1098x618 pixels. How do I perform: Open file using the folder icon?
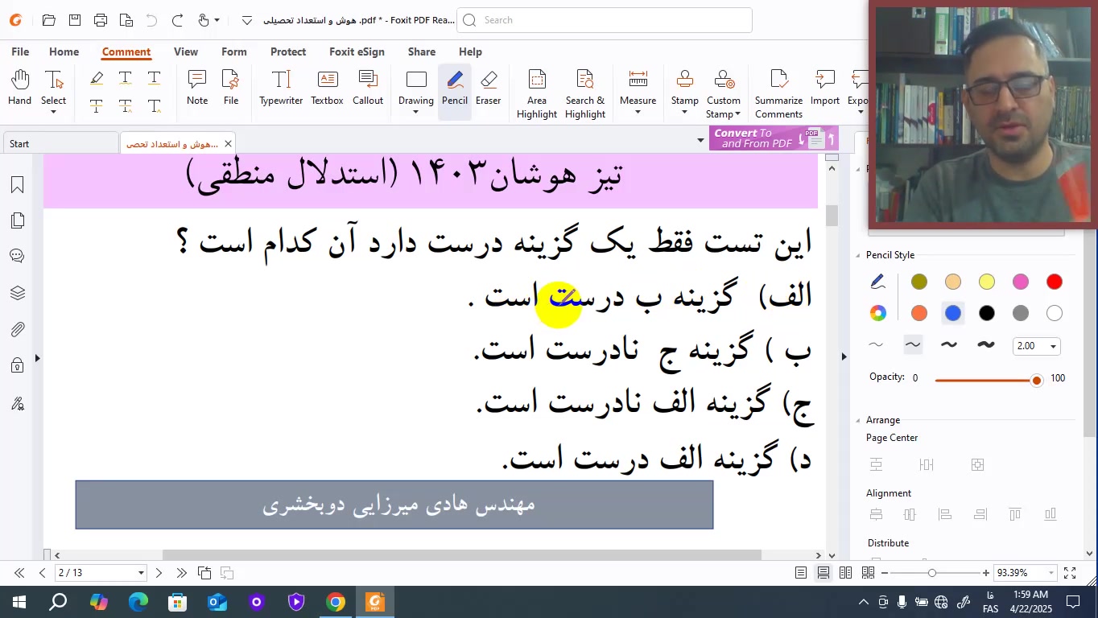coord(48,20)
